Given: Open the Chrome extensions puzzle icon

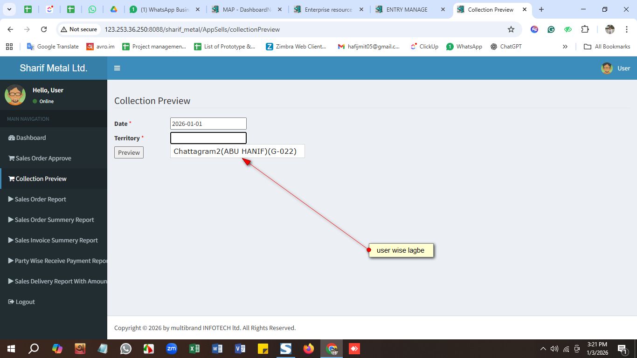Looking at the screenshot, I should pos(585,29).
